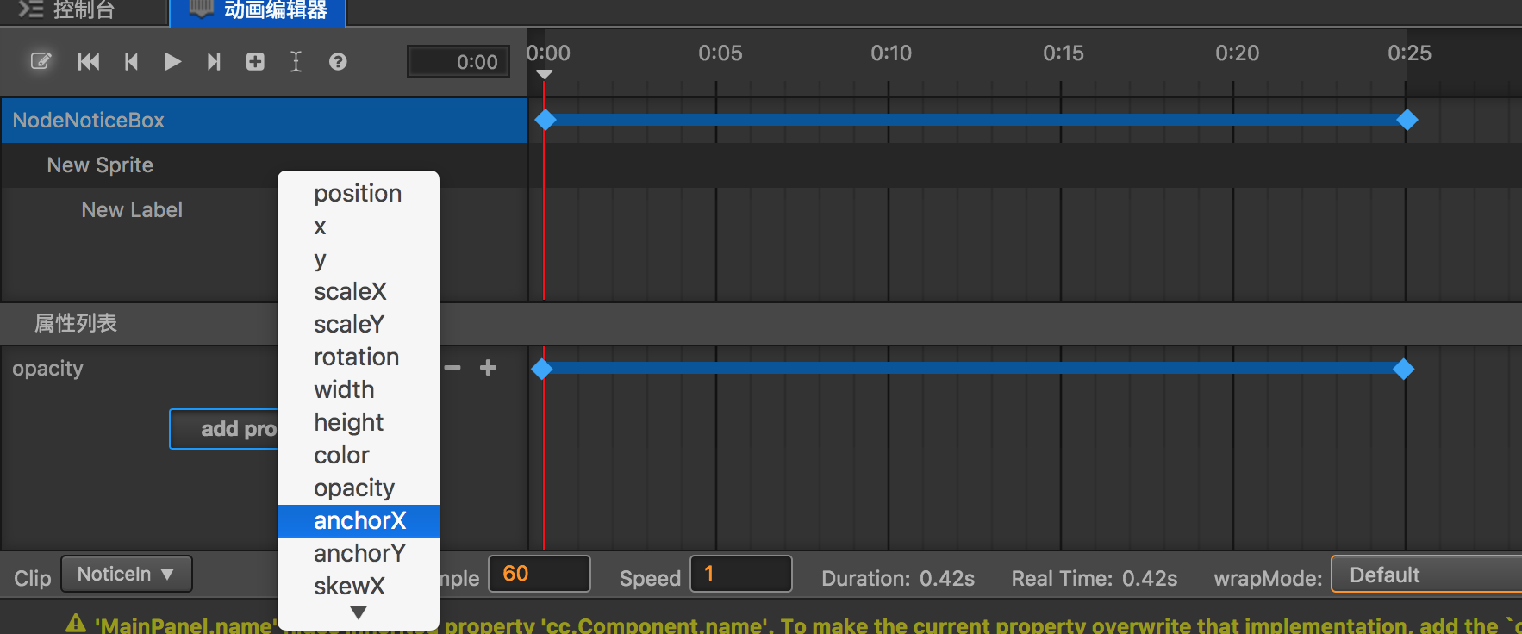Click NodeNoticeBox end keyframe diamond
This screenshot has width=1522, height=634.
click(x=1407, y=120)
